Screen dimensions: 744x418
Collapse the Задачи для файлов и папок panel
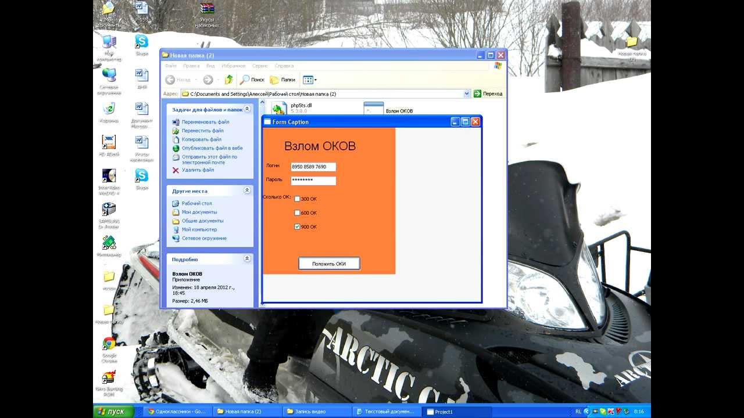tap(247, 109)
